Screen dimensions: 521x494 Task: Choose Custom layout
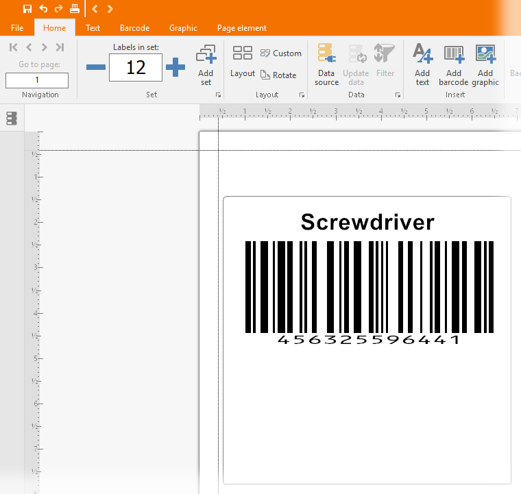(281, 53)
